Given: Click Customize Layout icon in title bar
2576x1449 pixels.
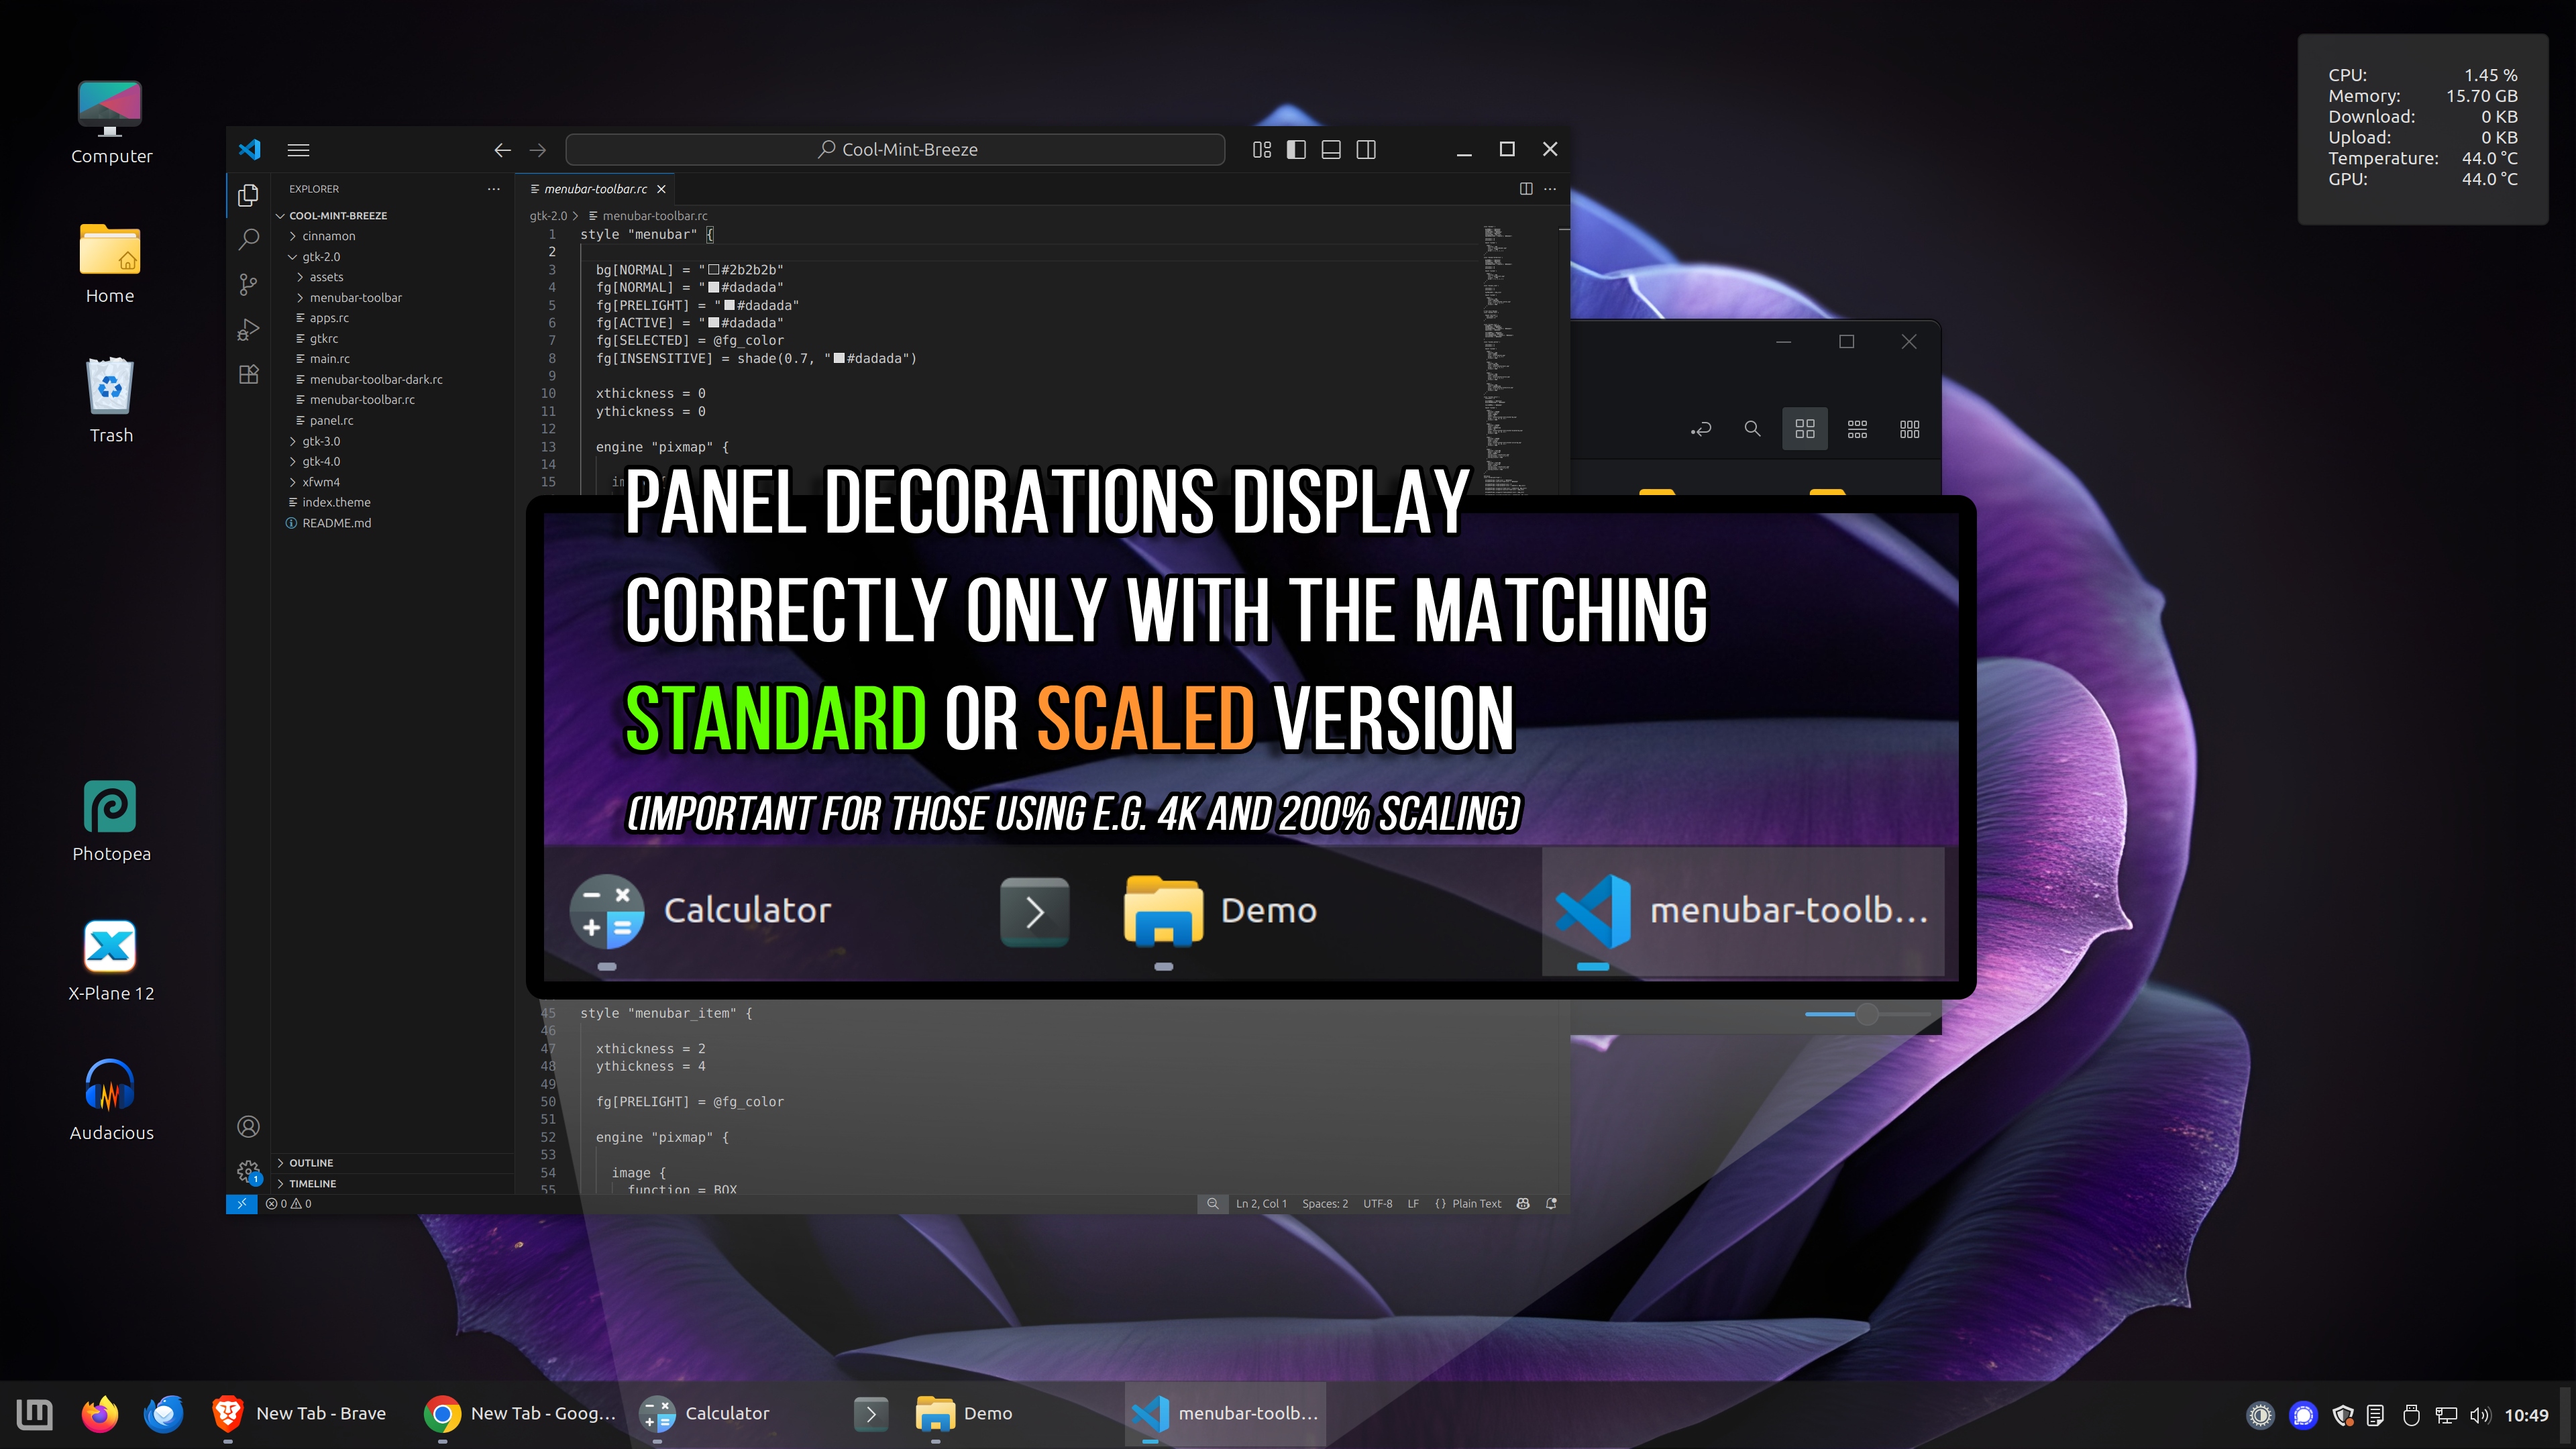Looking at the screenshot, I should tap(1262, 150).
